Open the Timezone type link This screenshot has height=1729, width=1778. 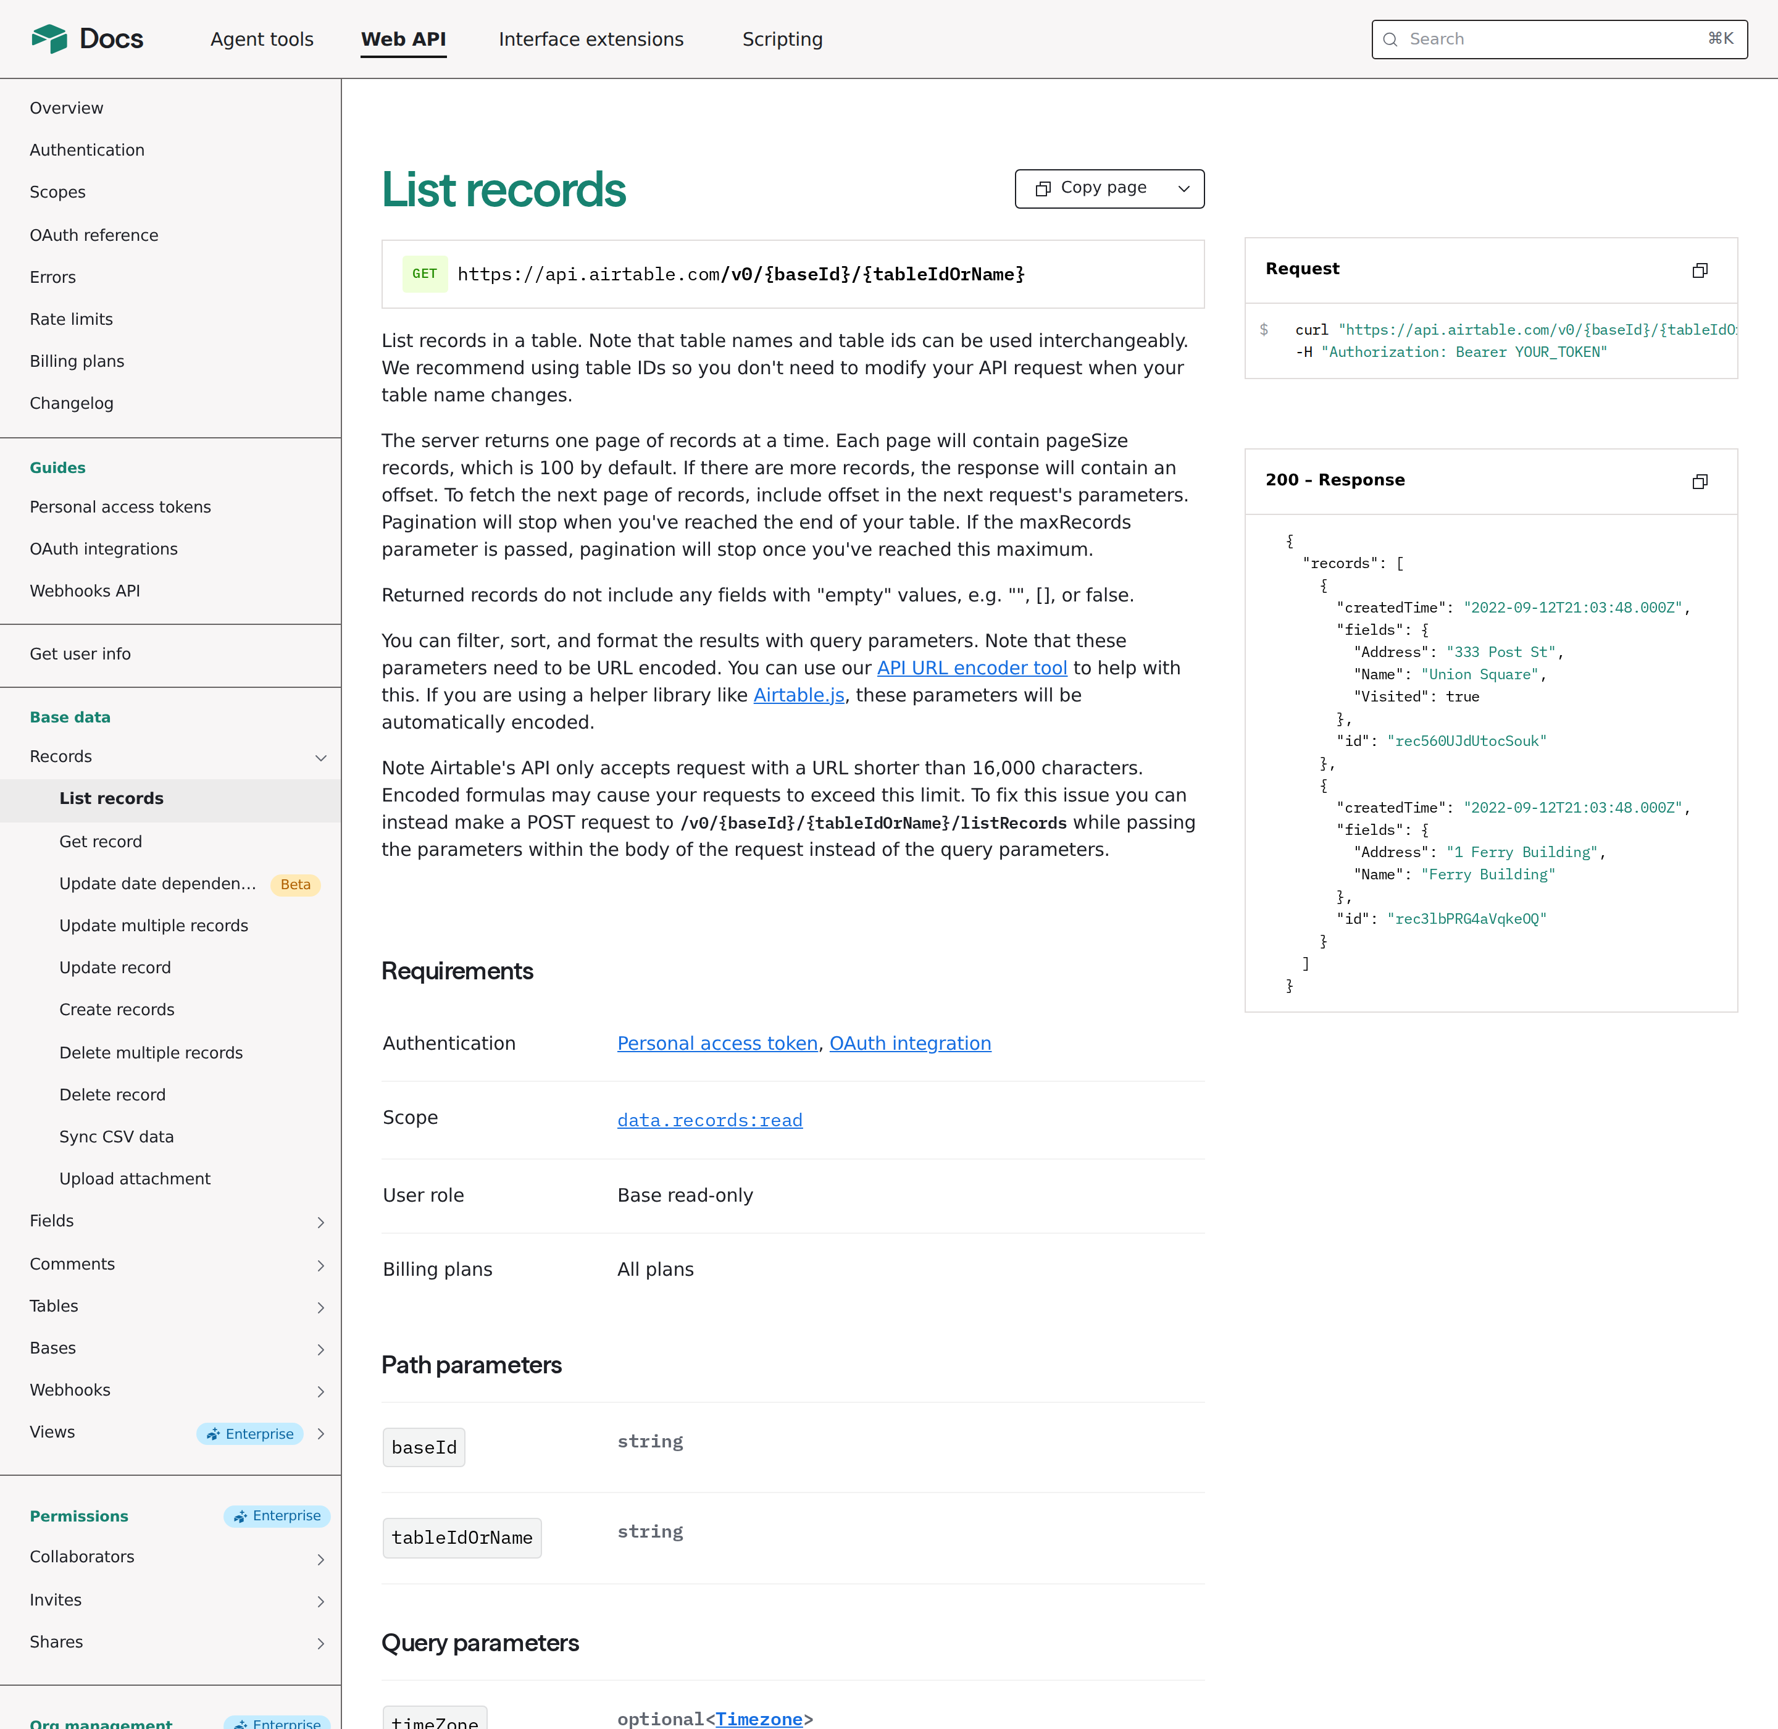pyautogui.click(x=759, y=1718)
